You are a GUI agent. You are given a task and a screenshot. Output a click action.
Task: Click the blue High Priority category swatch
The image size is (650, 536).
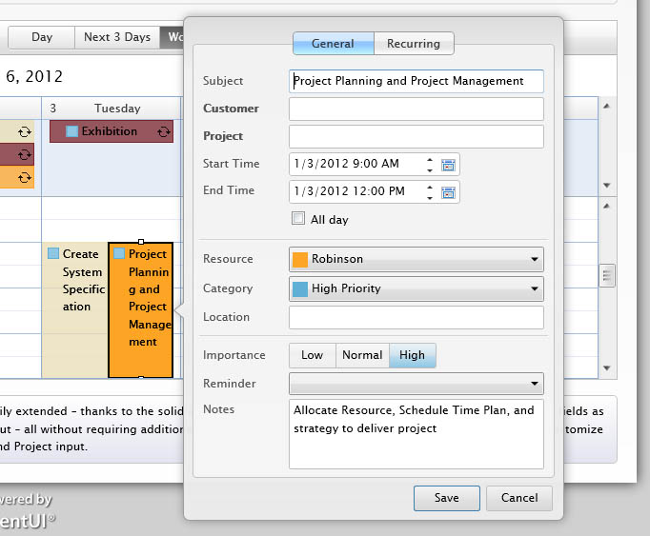coord(300,288)
